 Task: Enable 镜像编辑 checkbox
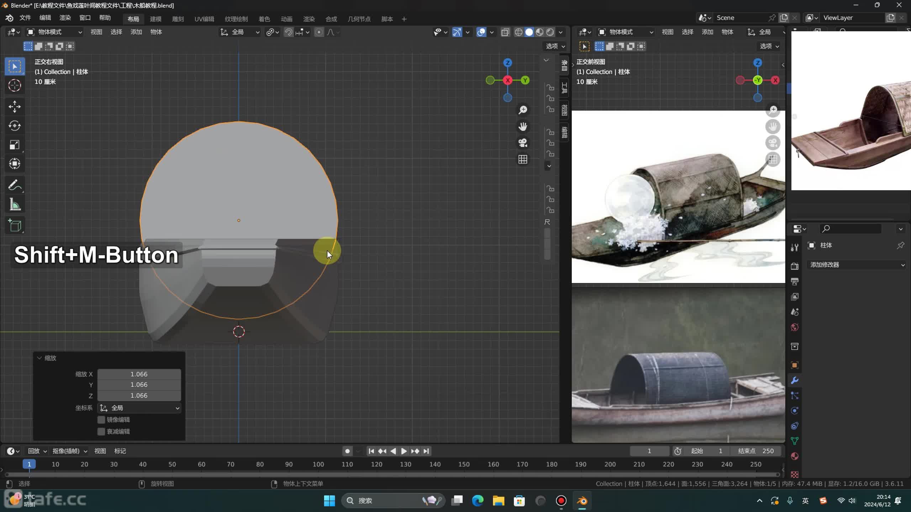(101, 420)
